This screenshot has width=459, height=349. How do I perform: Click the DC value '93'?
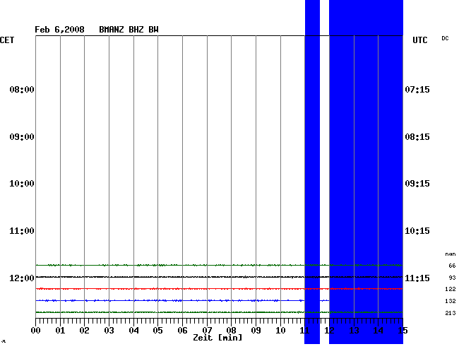point(452,278)
